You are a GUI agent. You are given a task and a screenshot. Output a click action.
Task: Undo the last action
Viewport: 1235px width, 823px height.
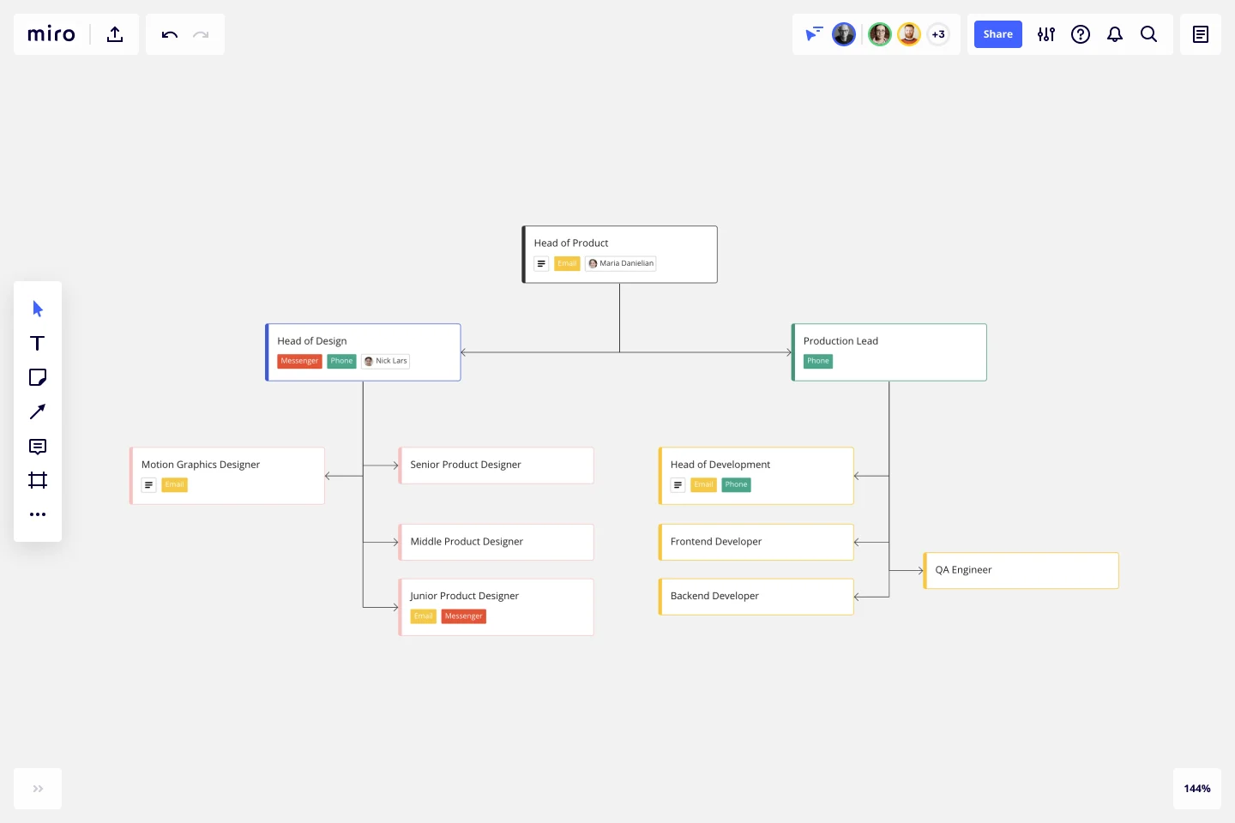pyautogui.click(x=170, y=34)
